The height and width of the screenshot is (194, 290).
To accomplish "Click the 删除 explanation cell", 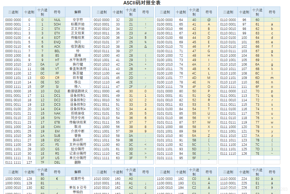I will (78, 163).
